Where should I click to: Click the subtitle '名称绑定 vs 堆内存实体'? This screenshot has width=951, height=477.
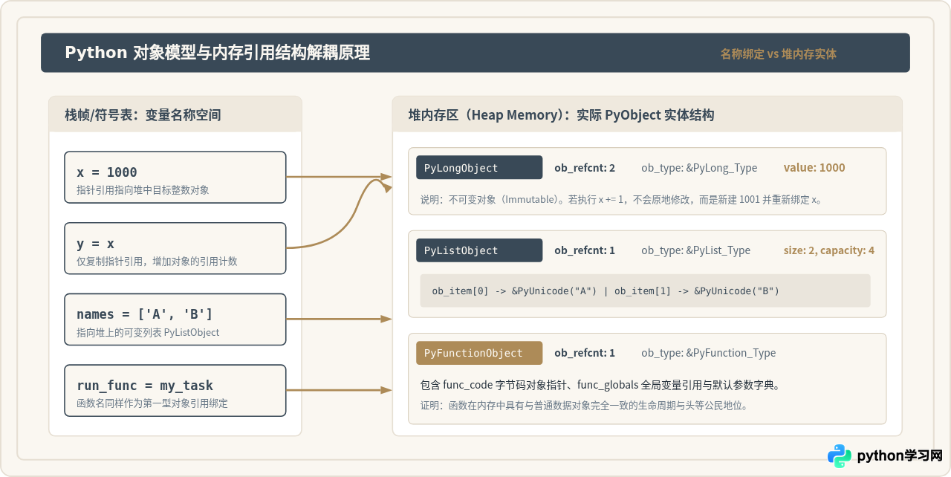click(x=778, y=53)
